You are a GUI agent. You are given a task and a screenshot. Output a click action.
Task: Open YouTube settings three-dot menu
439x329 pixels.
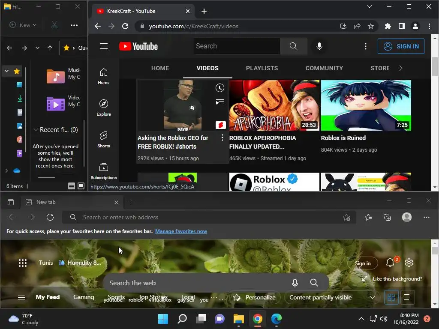pos(365,46)
